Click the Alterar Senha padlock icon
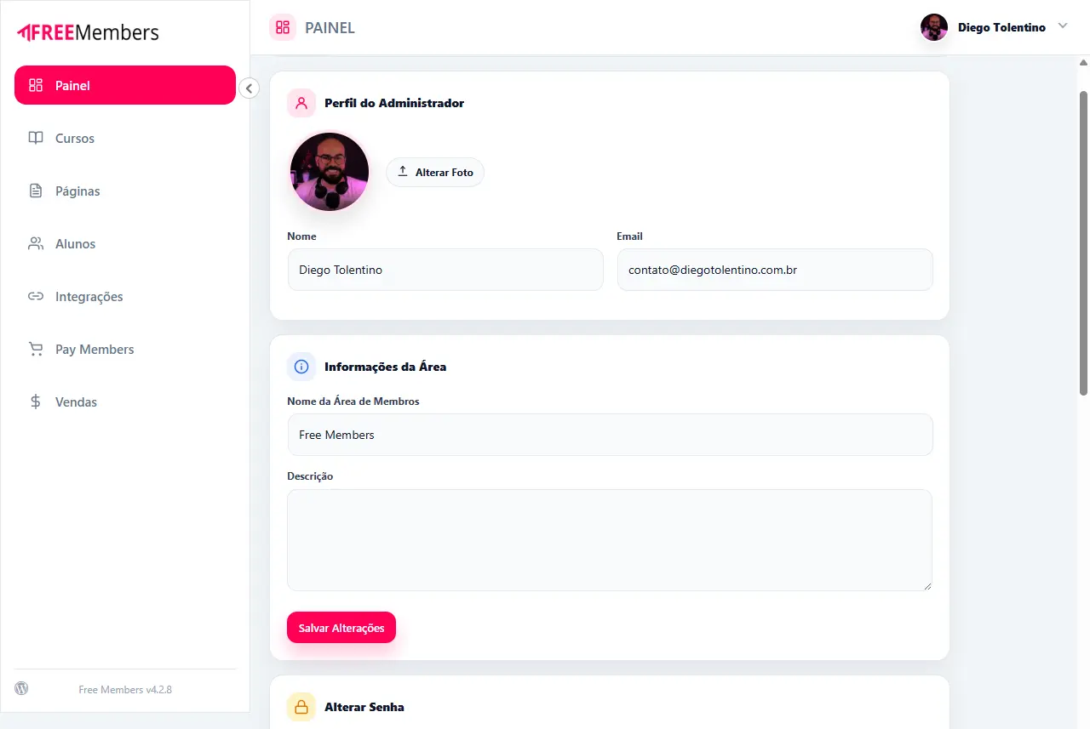 click(x=301, y=707)
